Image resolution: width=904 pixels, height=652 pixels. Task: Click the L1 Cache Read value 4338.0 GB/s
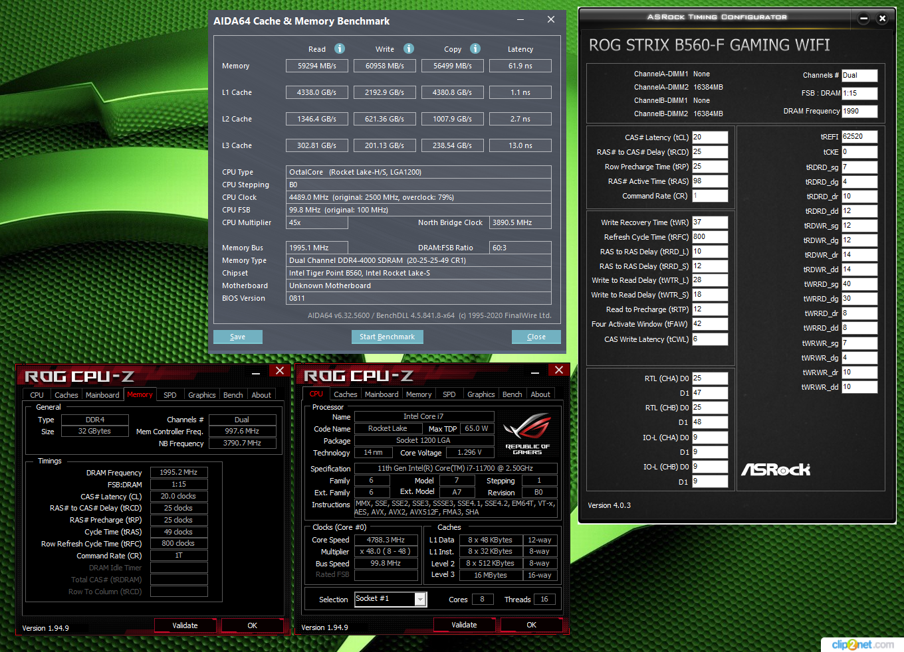[317, 92]
